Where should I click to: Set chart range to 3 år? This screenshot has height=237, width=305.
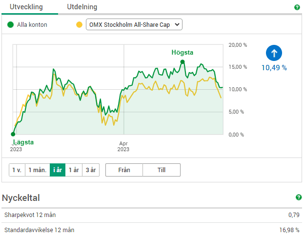coord(91,170)
